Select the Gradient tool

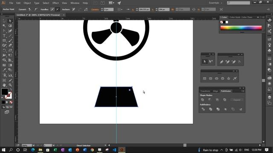pyautogui.click(x=10, y=65)
